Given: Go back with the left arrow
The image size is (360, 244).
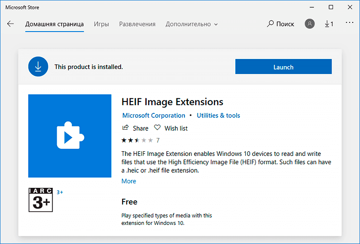Looking at the screenshot, I should click(x=11, y=24).
